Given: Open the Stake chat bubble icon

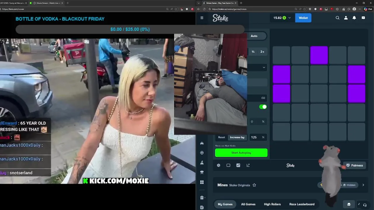Looking at the screenshot, I should tap(363, 18).
